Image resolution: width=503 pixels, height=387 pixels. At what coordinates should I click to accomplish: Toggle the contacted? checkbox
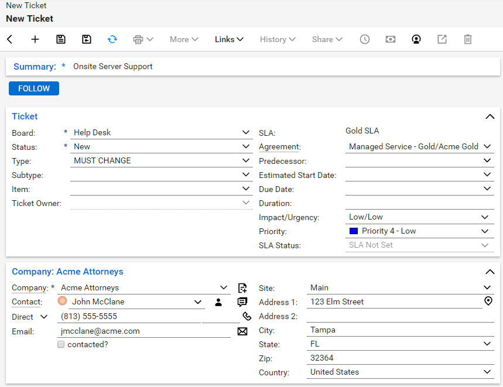pyautogui.click(x=61, y=345)
